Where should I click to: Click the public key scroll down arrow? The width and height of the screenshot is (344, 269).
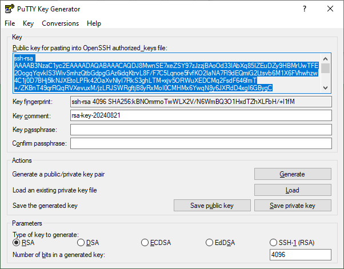click(x=326, y=88)
